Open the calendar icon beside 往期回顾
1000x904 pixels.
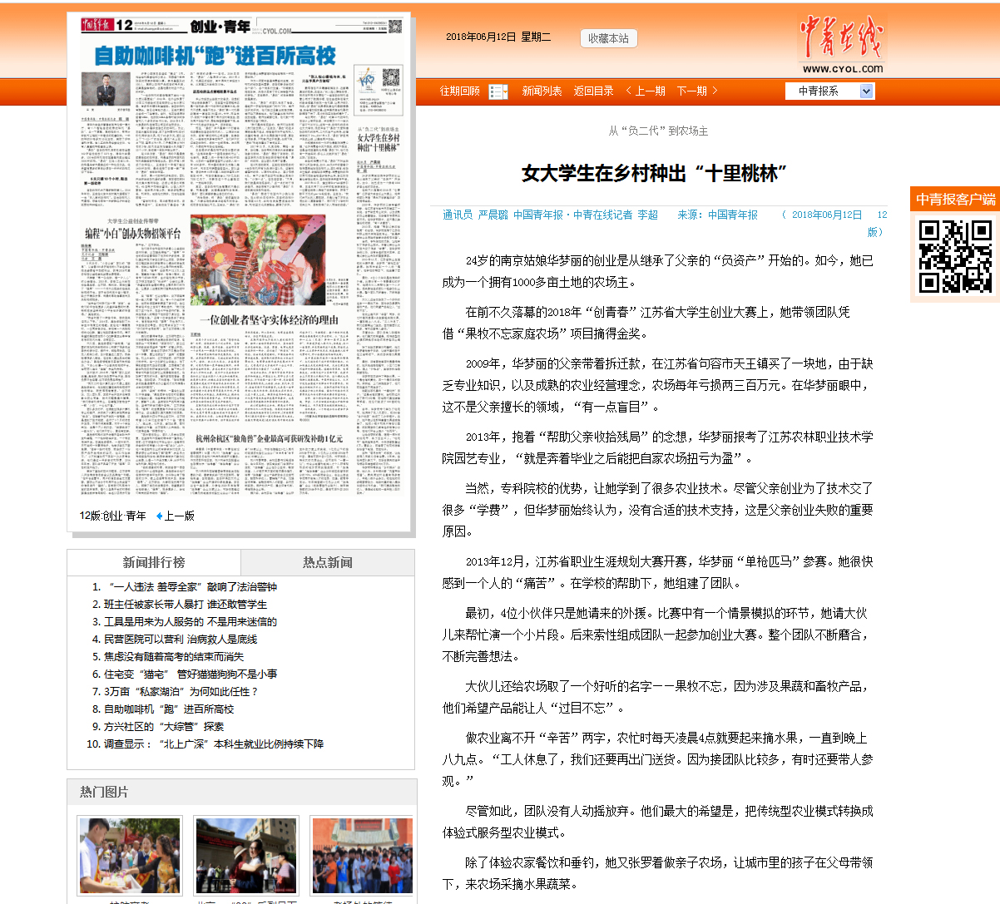[498, 91]
